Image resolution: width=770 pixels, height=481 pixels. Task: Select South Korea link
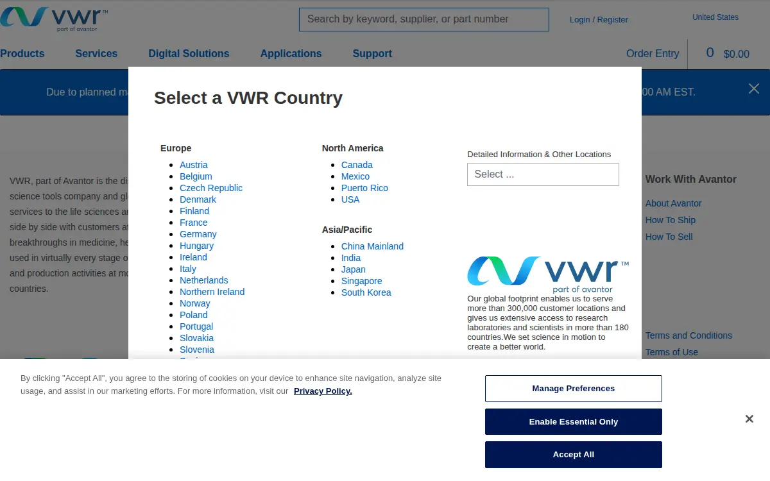click(x=366, y=292)
